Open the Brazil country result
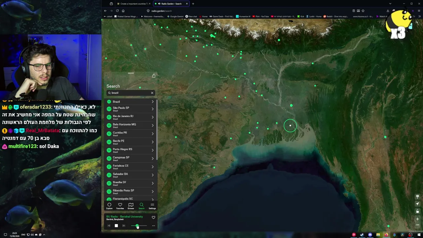The height and width of the screenshot is (238, 423). (131, 102)
